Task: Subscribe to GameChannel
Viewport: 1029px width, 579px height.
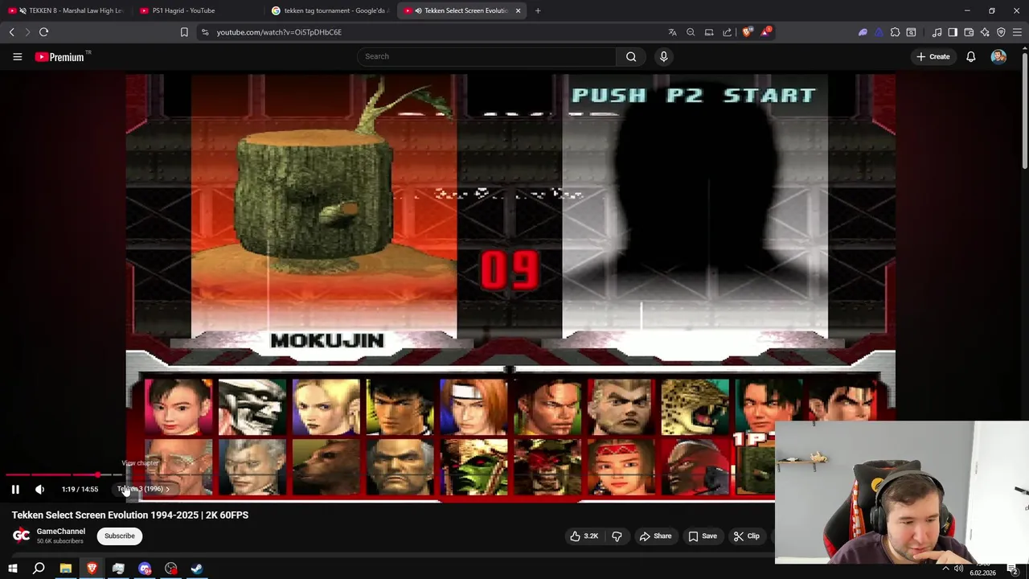Action: click(x=120, y=536)
